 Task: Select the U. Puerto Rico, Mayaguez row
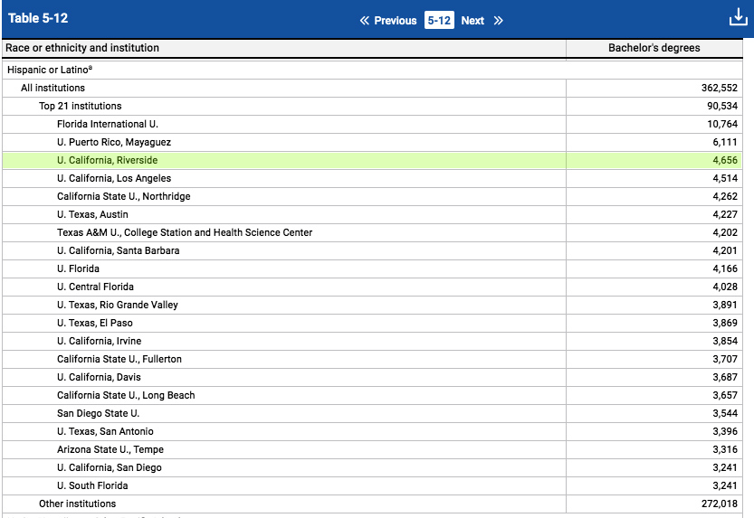click(x=372, y=143)
